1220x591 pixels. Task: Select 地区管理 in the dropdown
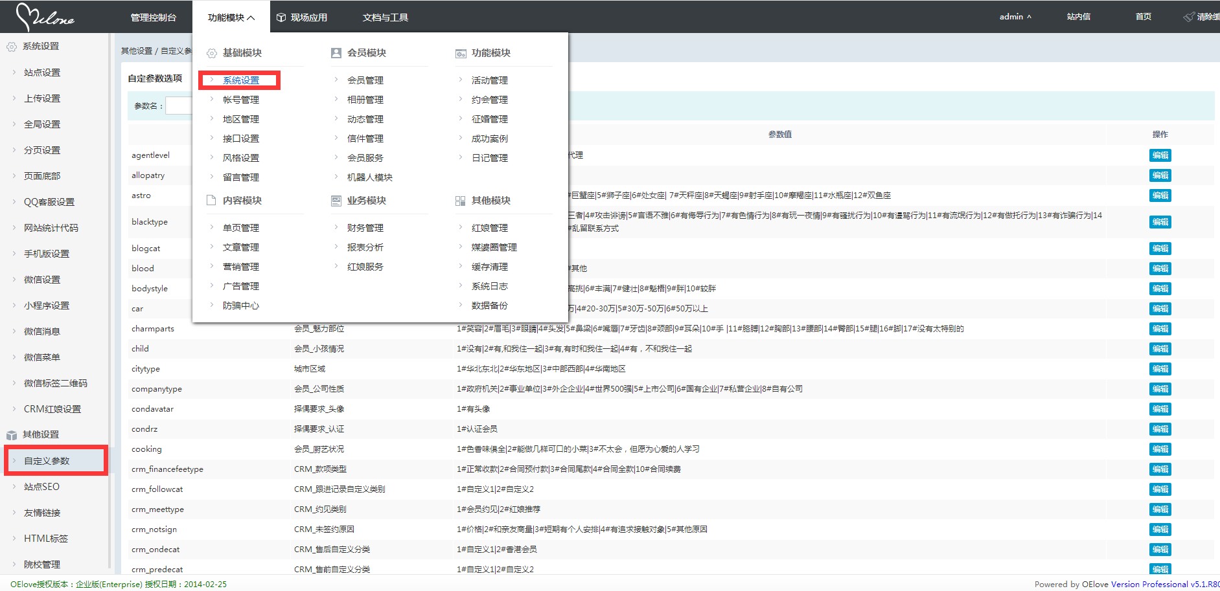pyautogui.click(x=241, y=119)
